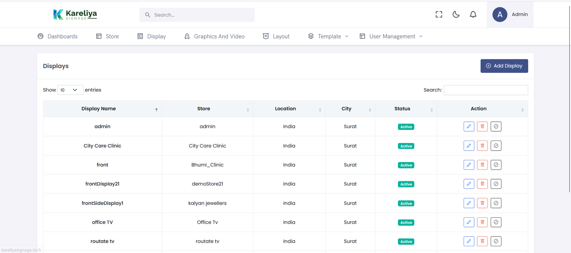Expand the User Management menu
This screenshot has width=571, height=253.
[x=391, y=36]
